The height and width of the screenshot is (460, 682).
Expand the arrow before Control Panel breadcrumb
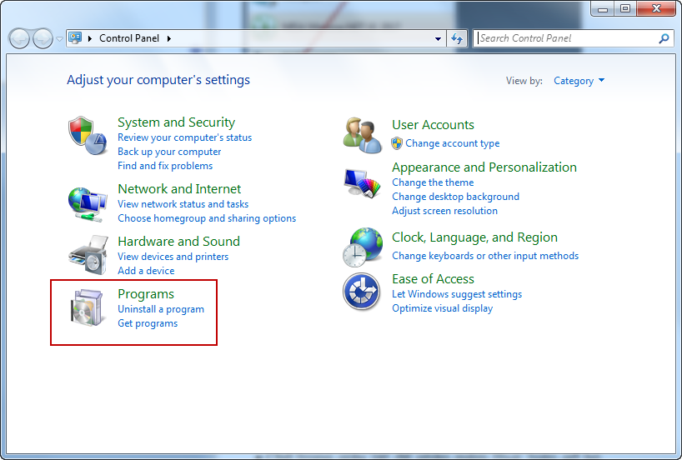90,38
